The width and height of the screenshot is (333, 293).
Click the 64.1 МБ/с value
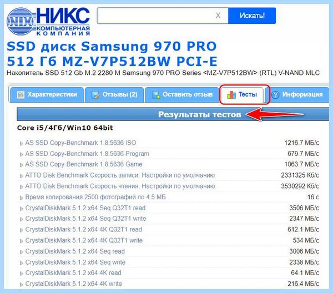(305, 272)
